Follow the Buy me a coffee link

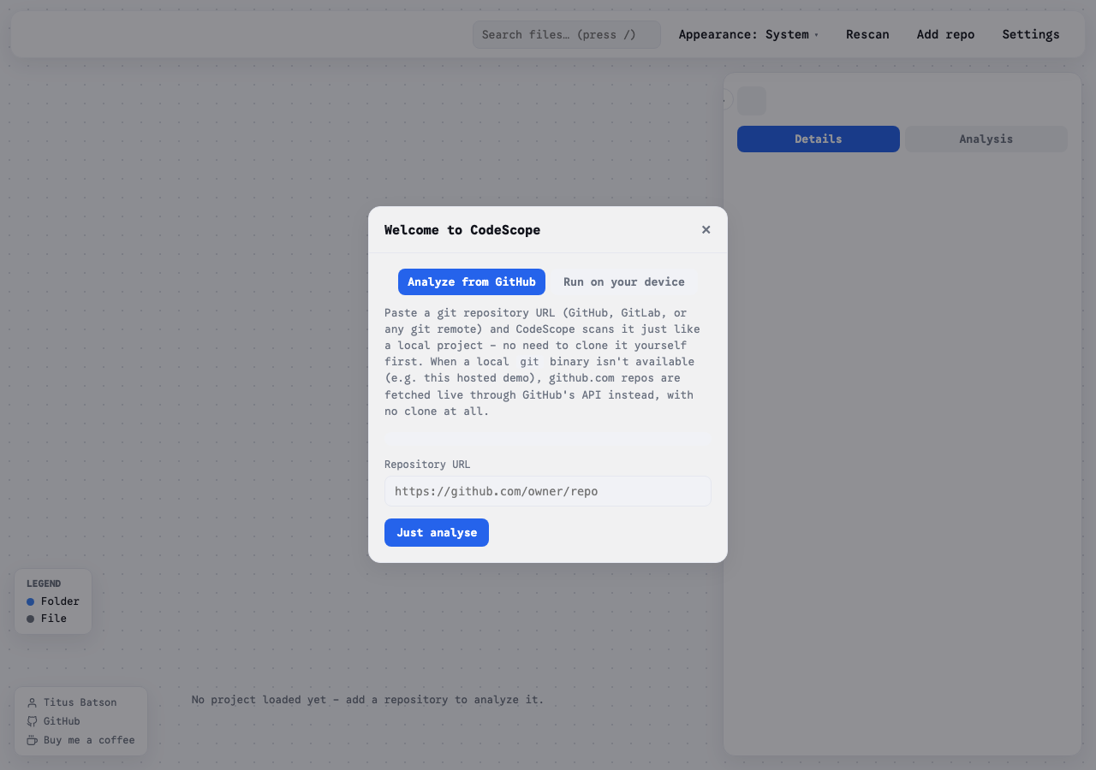click(81, 740)
